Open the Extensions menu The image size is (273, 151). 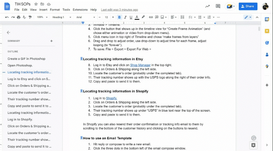coord(80,10)
